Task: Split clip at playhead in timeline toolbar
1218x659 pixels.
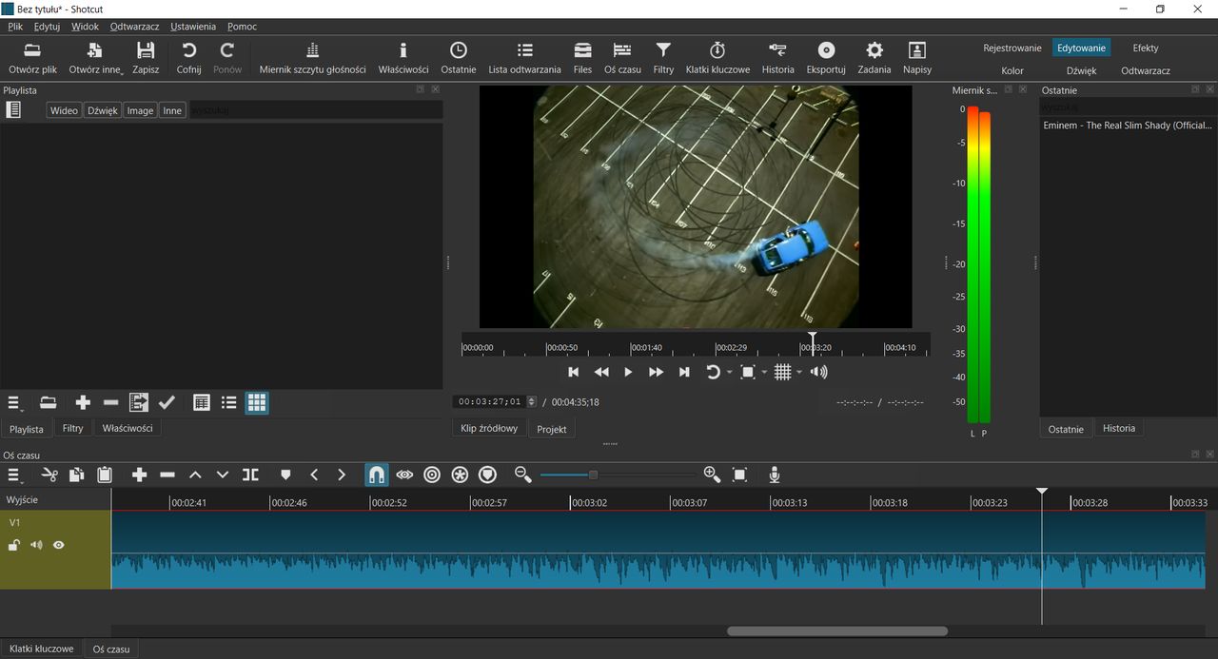Action: (x=250, y=475)
